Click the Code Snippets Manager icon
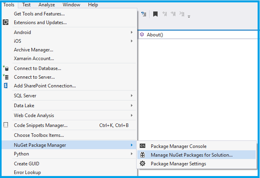The image size is (260, 178). coord(6,125)
